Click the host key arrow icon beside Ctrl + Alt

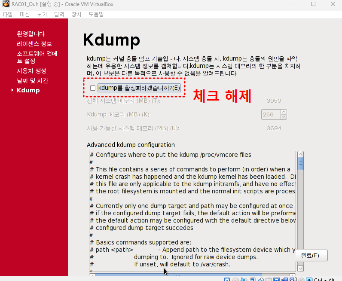click(309, 279)
